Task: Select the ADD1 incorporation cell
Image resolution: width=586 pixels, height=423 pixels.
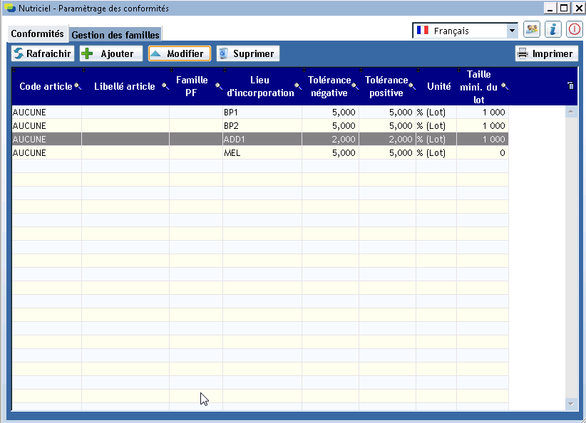Action: tap(262, 140)
